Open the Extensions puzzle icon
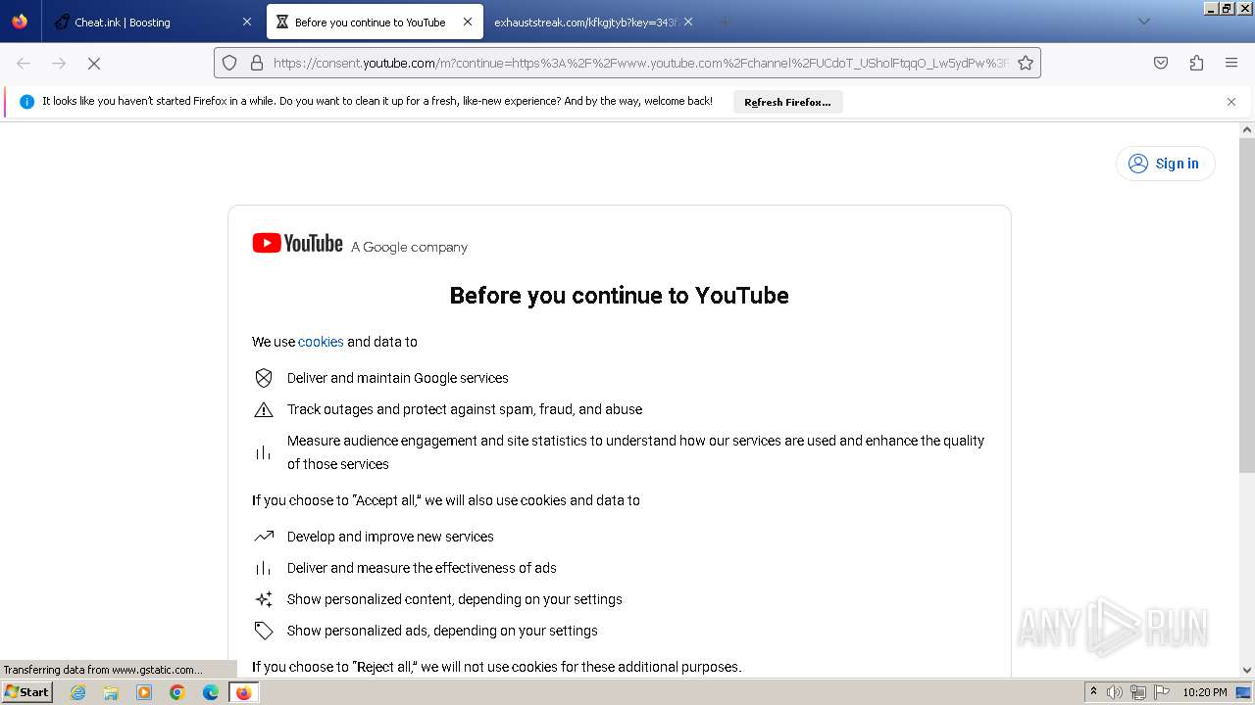This screenshot has height=705, width=1255. [x=1196, y=63]
